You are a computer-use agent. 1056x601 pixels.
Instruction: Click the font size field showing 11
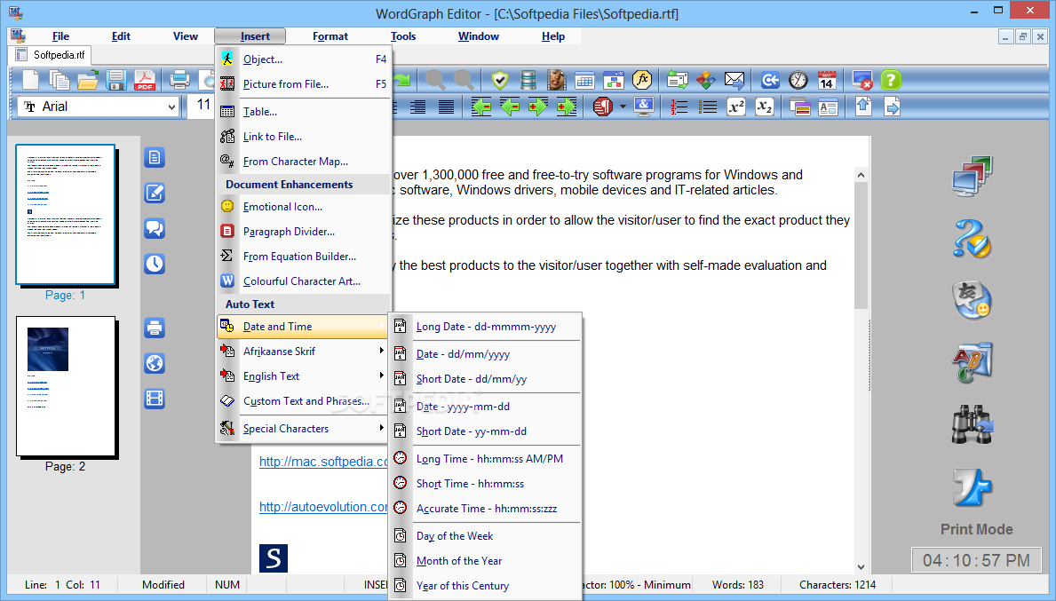202,106
